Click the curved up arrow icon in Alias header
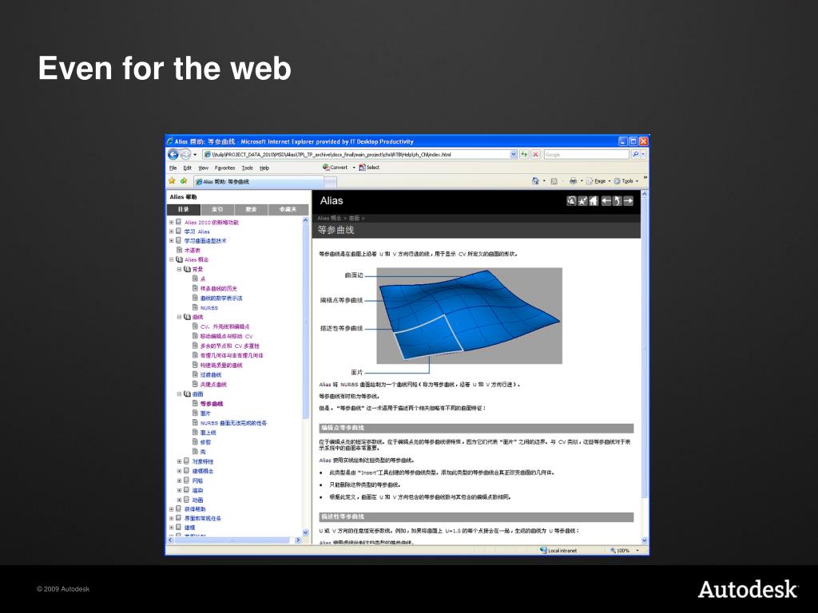Viewport: 818px width, 613px height. [x=617, y=200]
